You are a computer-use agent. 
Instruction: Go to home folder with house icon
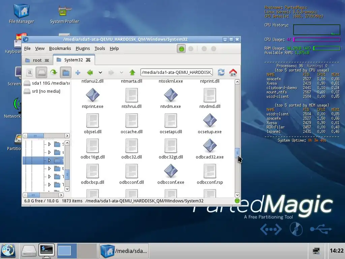(x=233, y=72)
